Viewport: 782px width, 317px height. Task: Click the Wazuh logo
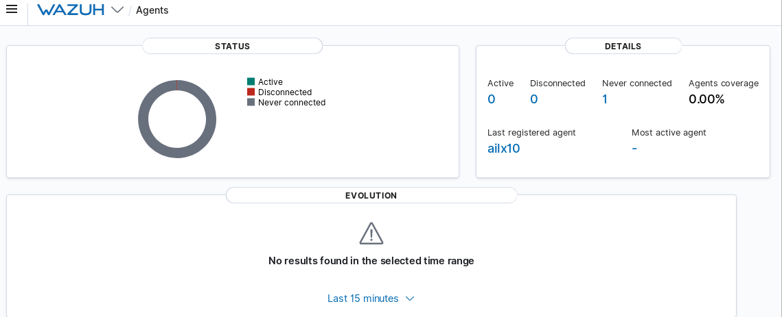pos(71,10)
